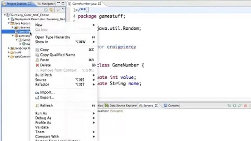Open the Compare With submenu
Viewport: 251px width, 141px height.
tap(64, 137)
